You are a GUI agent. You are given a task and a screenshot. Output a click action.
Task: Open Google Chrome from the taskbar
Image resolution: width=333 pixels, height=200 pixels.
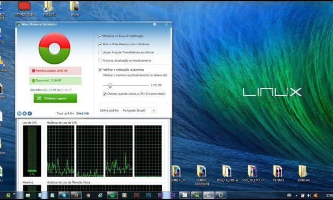[88, 195]
